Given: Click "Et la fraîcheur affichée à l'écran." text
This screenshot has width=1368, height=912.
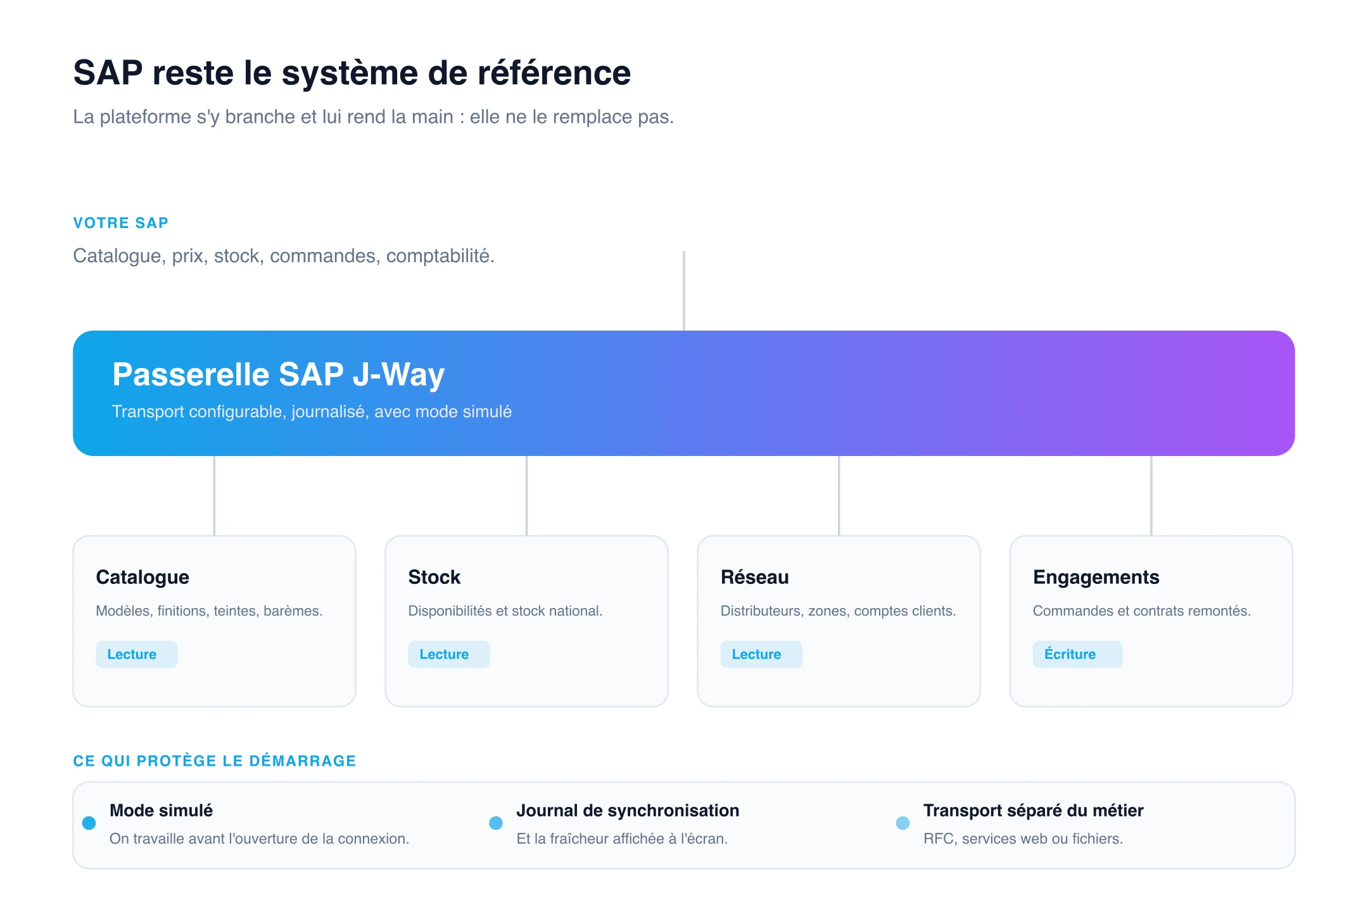Looking at the screenshot, I should 623,839.
